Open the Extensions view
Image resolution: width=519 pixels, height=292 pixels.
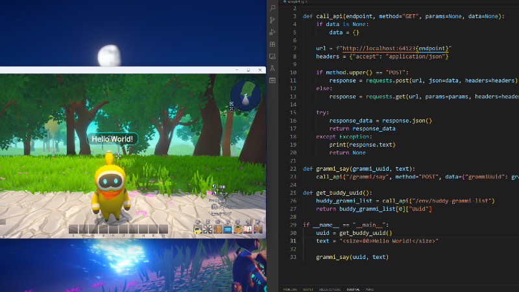[272, 44]
